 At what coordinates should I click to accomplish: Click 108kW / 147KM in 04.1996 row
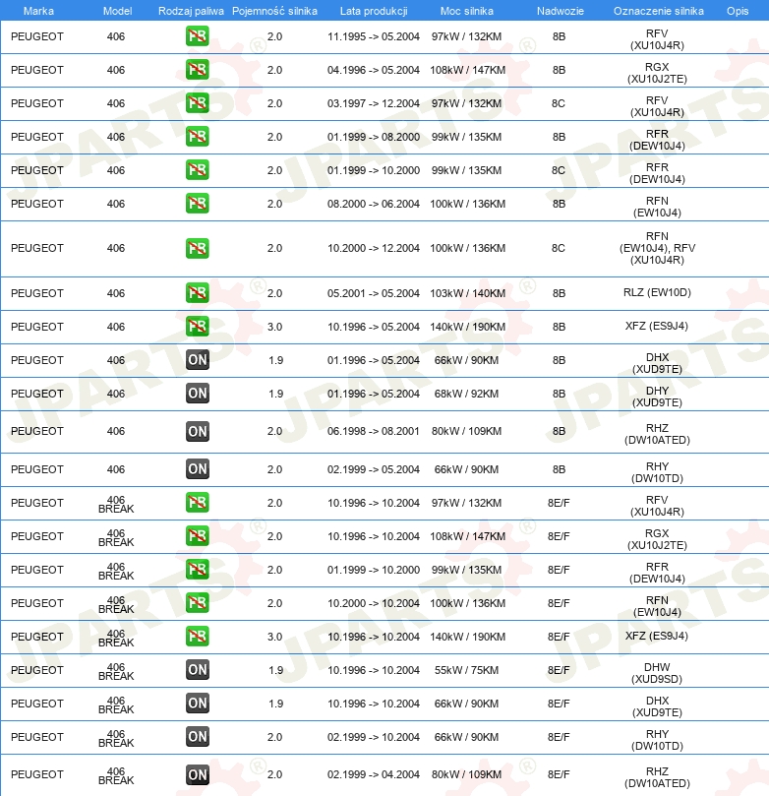(467, 70)
